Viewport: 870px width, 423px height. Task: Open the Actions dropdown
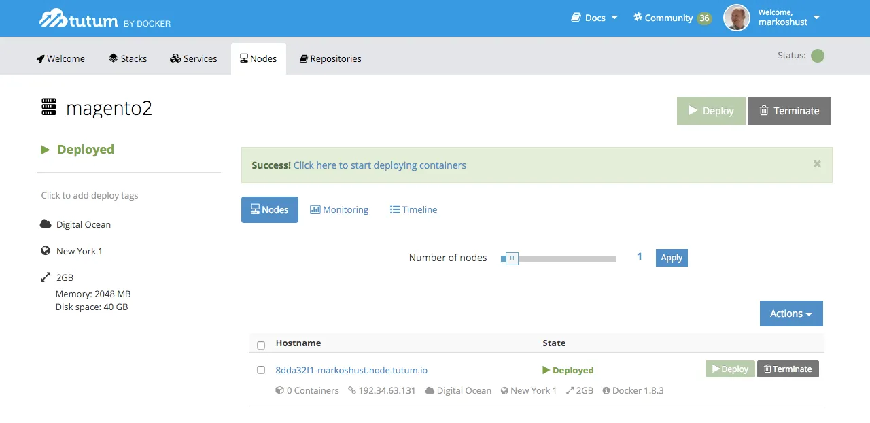(790, 314)
